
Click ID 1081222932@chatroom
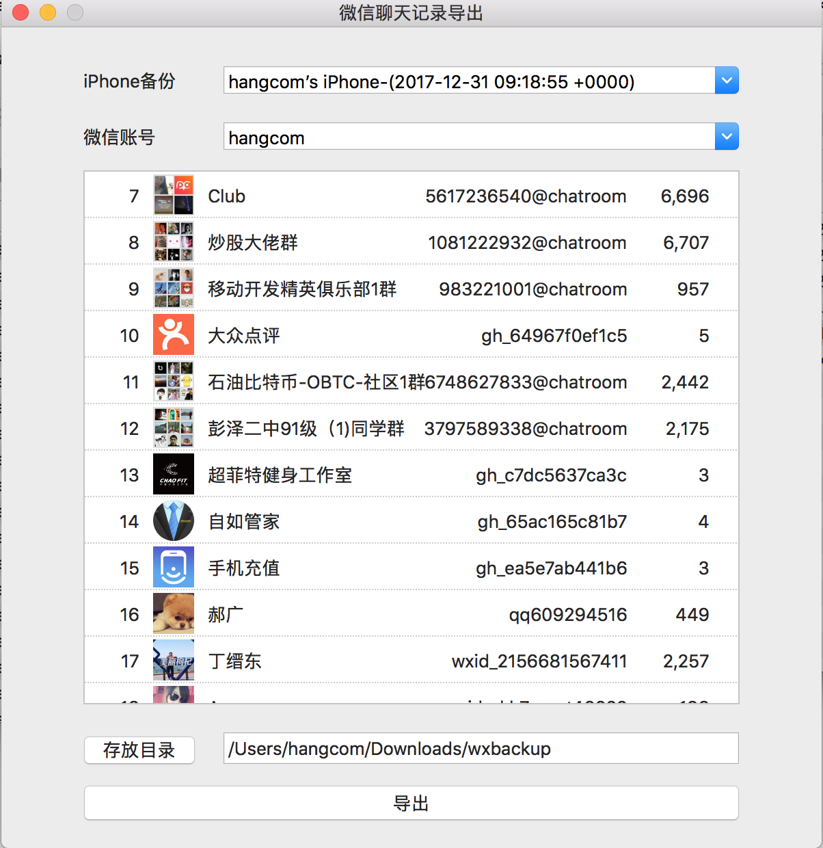[x=527, y=243]
